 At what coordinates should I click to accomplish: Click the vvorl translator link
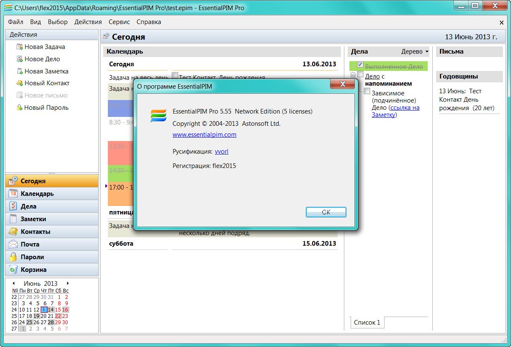[x=222, y=152]
